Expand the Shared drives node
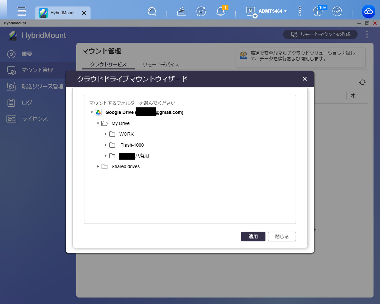 [x=98, y=166]
